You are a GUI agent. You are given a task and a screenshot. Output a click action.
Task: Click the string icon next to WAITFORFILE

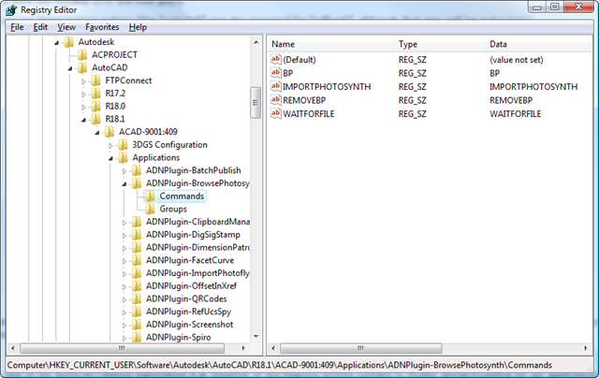[276, 113]
